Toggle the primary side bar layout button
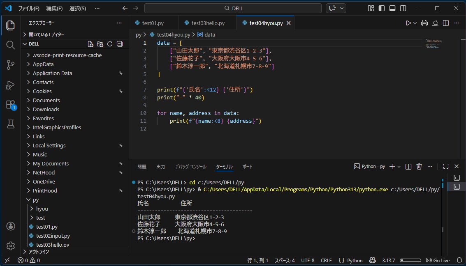 (x=382, y=8)
